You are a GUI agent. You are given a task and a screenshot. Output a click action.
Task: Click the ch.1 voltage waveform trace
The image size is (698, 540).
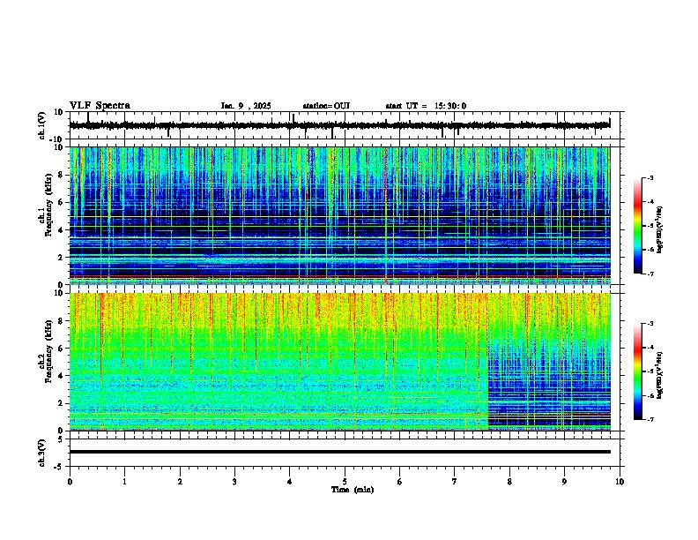339,125
